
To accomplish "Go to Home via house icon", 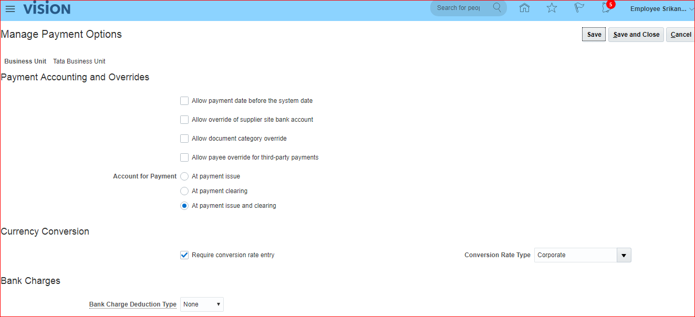I will pos(524,8).
